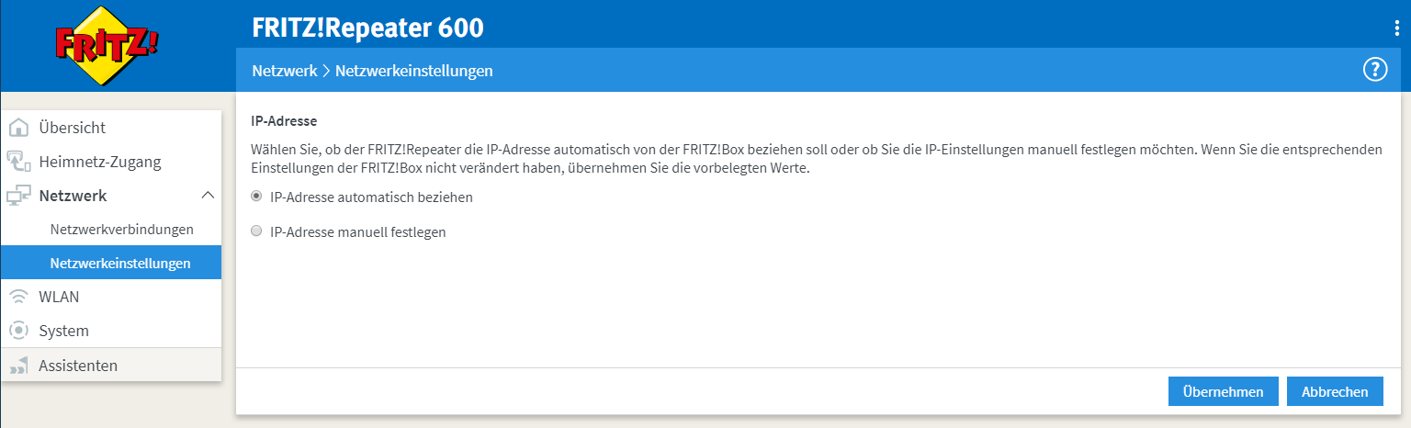Select Netzwerkeinstellungen in the sidebar
This screenshot has width=1411, height=428.
120,264
